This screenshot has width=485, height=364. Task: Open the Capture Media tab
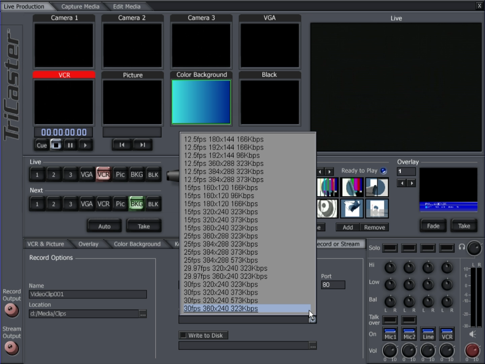[x=80, y=6]
